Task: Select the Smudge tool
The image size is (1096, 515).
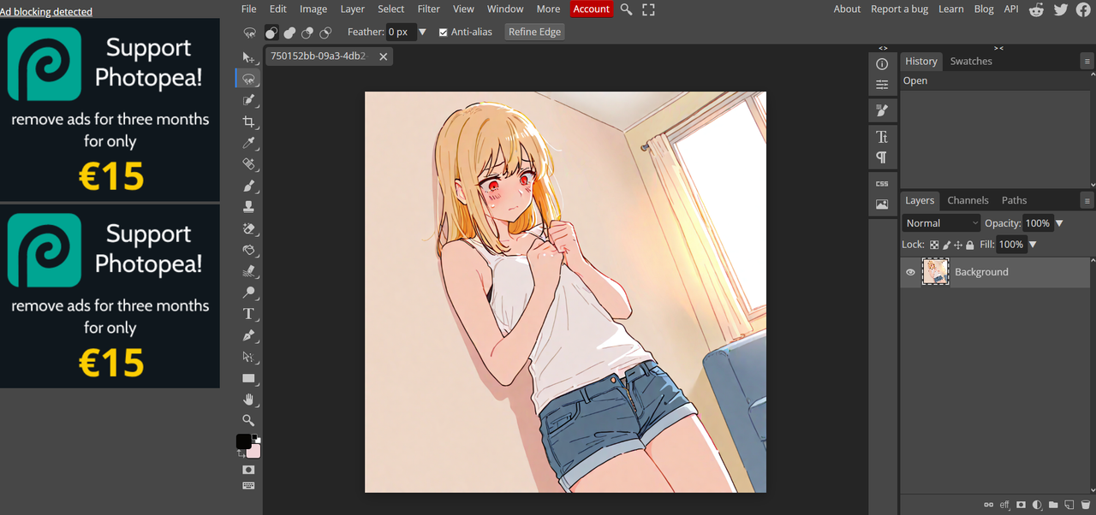Action: pyautogui.click(x=248, y=271)
